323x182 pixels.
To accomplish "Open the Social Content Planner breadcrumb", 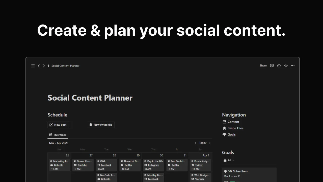I will click(x=65, y=66).
